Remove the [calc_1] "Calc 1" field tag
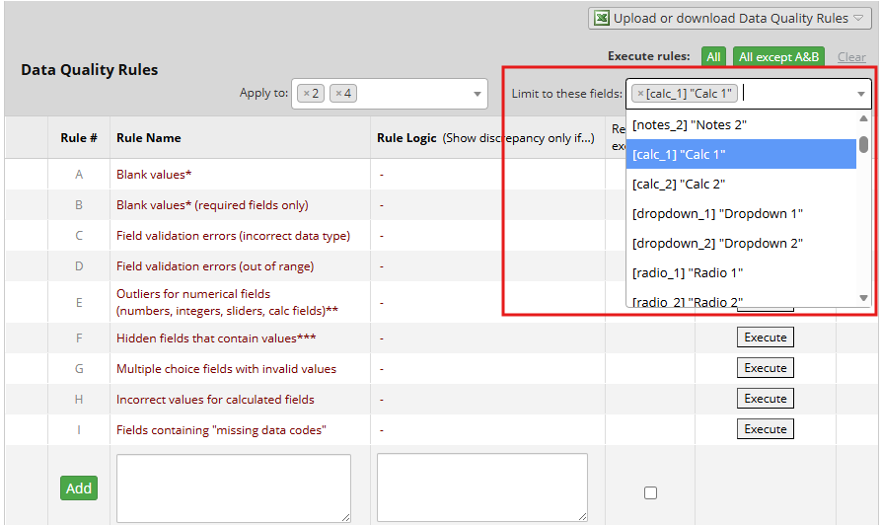 pyautogui.click(x=640, y=94)
